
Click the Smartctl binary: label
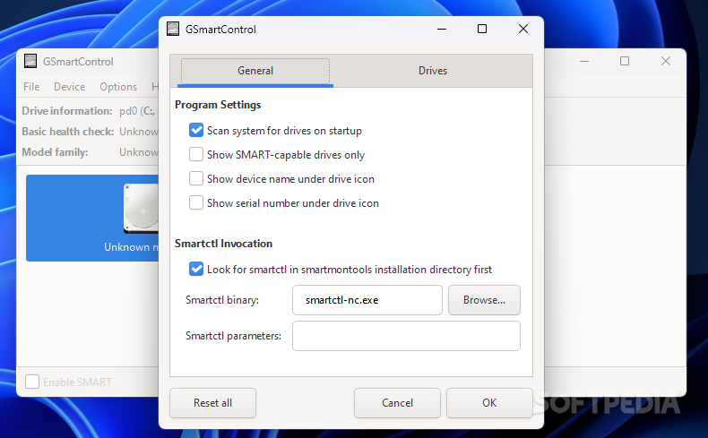pyautogui.click(x=222, y=300)
